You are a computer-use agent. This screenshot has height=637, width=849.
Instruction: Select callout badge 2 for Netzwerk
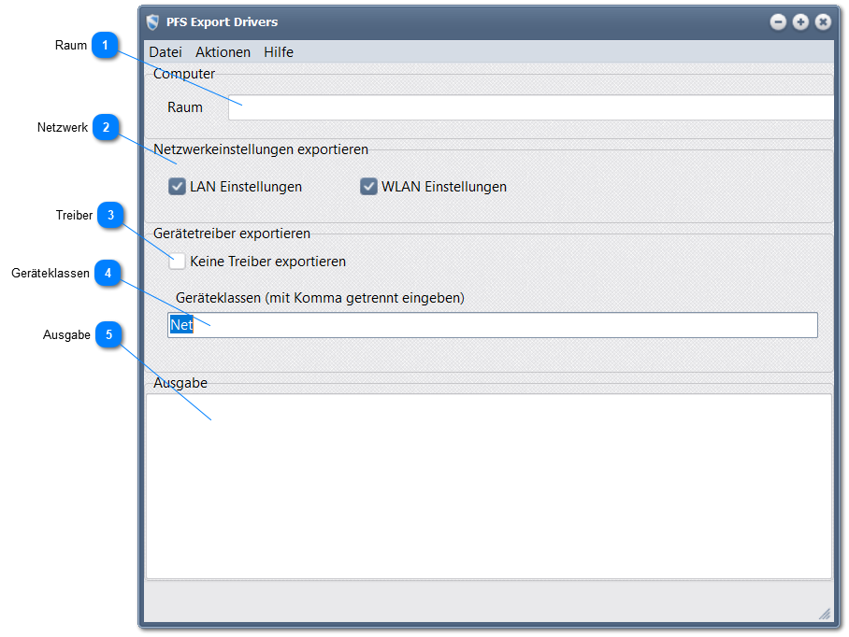tap(107, 128)
